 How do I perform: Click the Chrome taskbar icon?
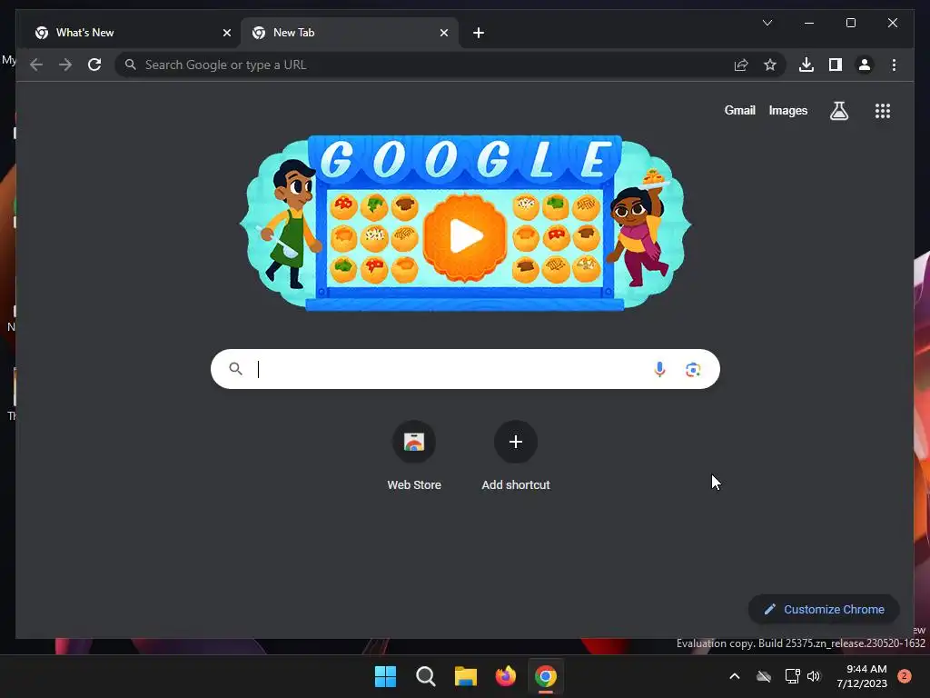click(x=546, y=676)
